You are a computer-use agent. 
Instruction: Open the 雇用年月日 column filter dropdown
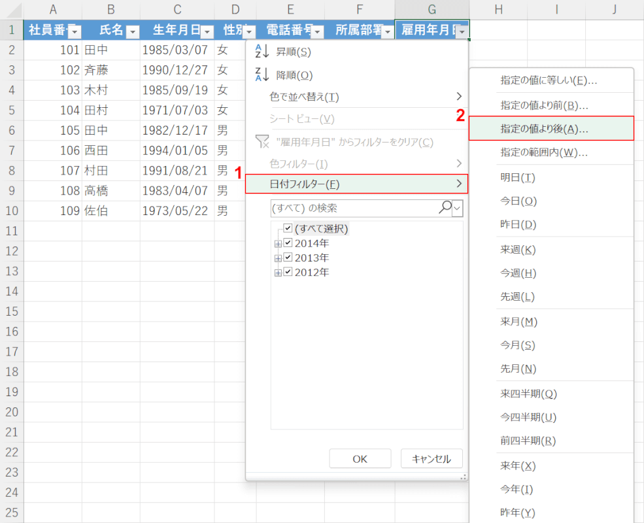click(462, 31)
